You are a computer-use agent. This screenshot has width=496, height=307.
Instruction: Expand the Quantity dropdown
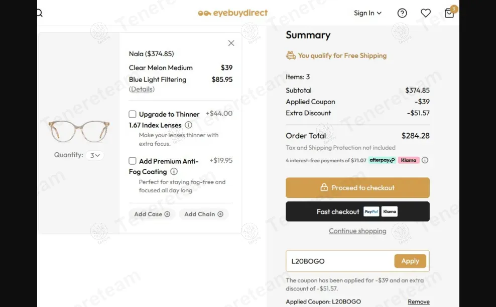(94, 155)
